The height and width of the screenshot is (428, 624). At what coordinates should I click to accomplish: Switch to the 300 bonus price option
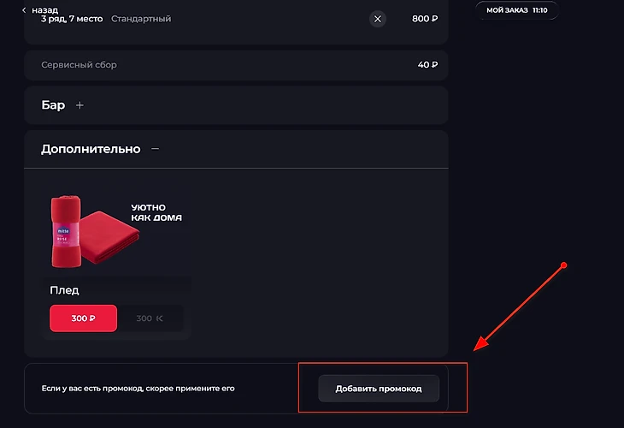(150, 318)
